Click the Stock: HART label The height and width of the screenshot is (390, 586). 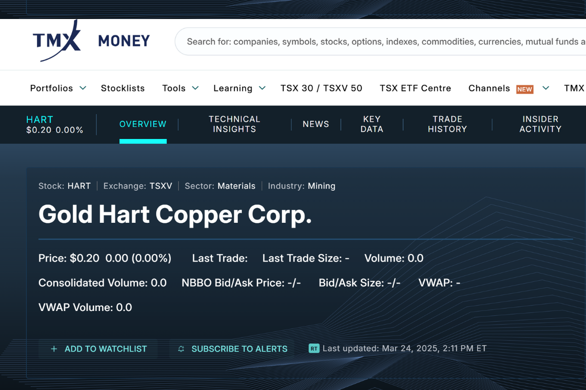point(64,186)
